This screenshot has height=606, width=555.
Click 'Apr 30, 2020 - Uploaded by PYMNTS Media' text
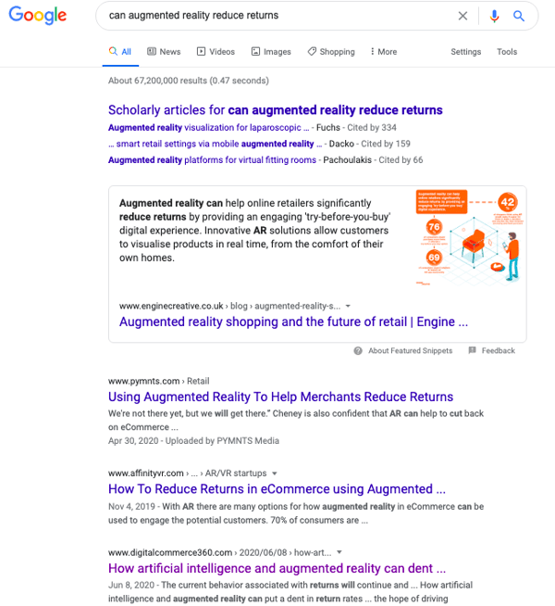click(193, 441)
